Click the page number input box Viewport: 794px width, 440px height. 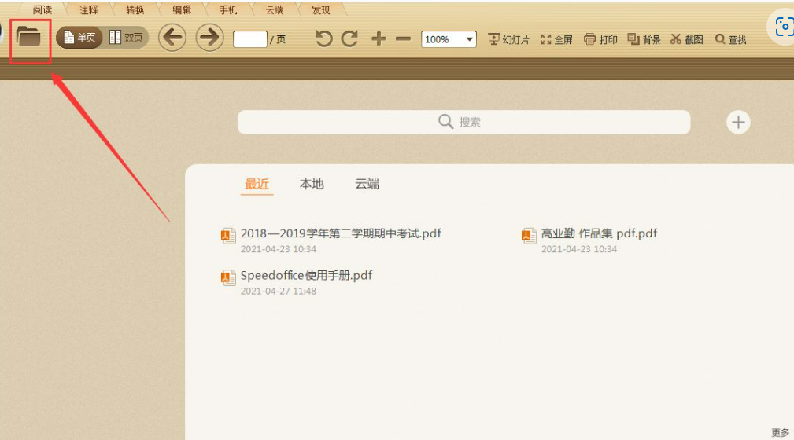[x=250, y=39]
